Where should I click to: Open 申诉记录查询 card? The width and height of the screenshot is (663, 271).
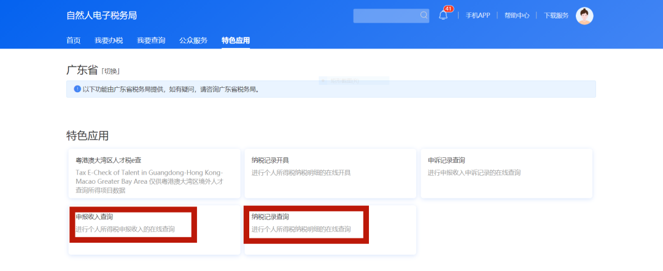(506, 173)
